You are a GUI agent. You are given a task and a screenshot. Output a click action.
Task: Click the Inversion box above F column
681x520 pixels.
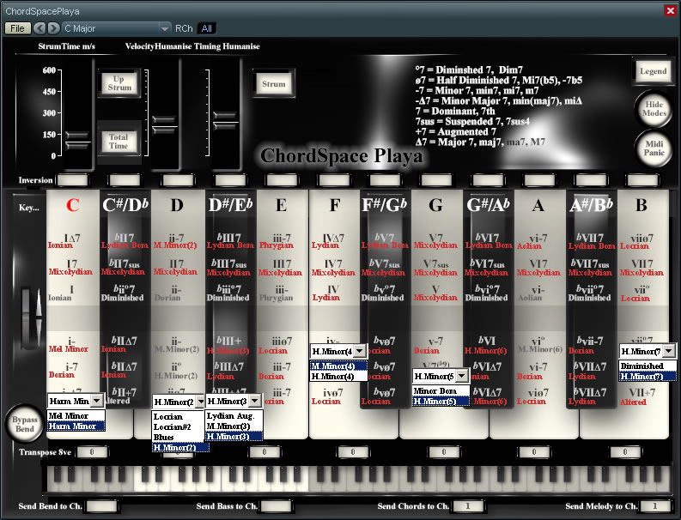pyautogui.click(x=333, y=179)
